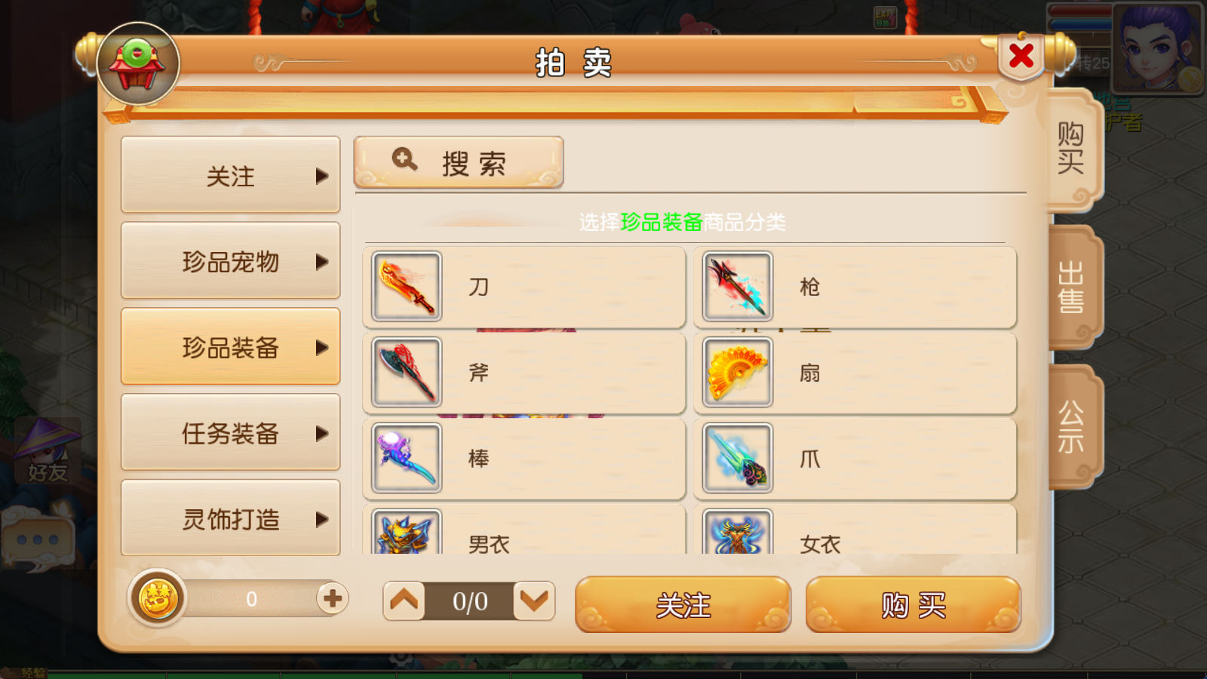This screenshot has width=1207, height=679.
Task: Expand the 关注 category arrow
Action: tap(322, 176)
